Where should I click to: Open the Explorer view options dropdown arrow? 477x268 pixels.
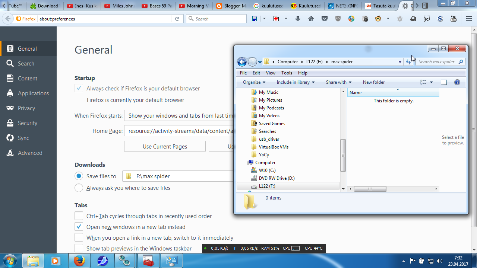click(x=432, y=82)
